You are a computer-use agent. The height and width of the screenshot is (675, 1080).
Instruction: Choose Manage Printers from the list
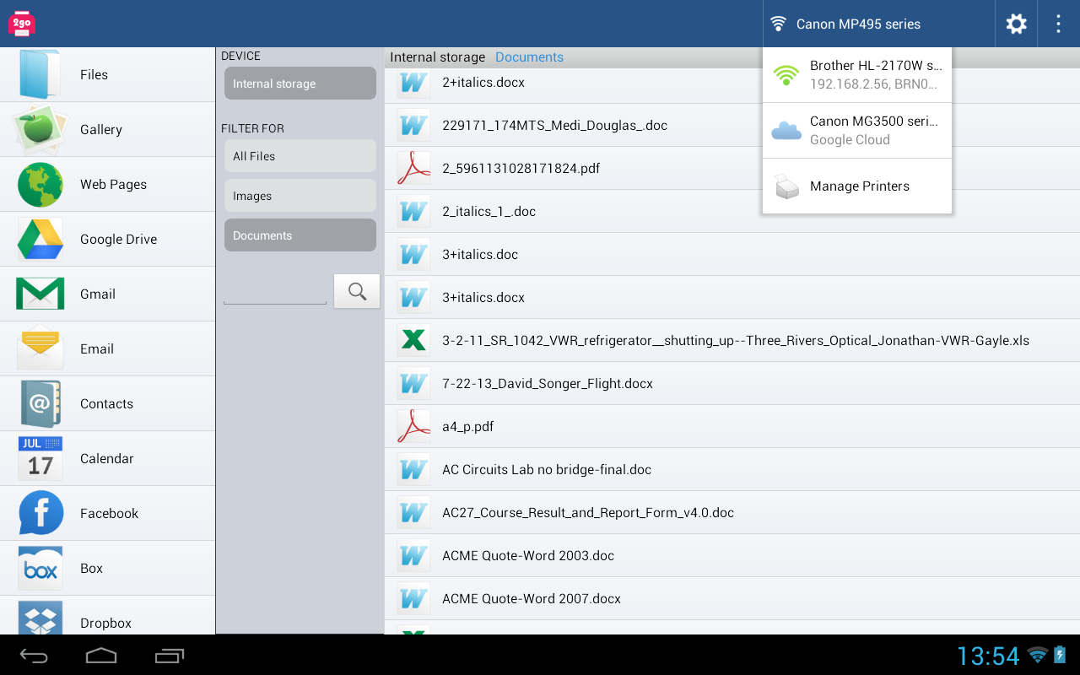click(x=857, y=186)
